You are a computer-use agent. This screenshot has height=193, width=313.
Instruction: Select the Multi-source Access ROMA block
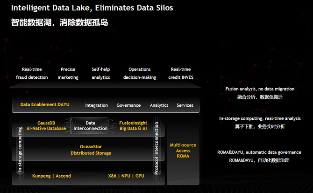[183, 151]
